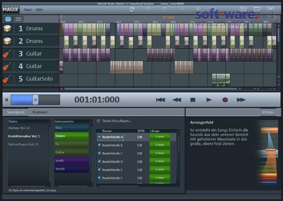Select the Guitar instrument
Image resolution: width=283 pixels, height=201 pixels.
(71, 152)
